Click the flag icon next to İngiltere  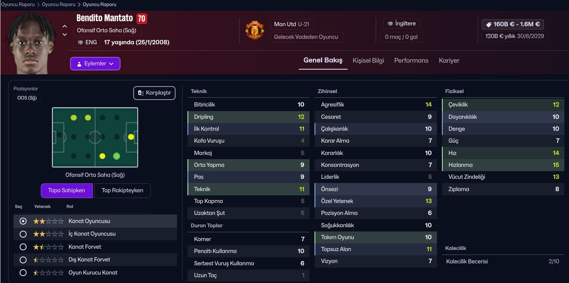(390, 23)
